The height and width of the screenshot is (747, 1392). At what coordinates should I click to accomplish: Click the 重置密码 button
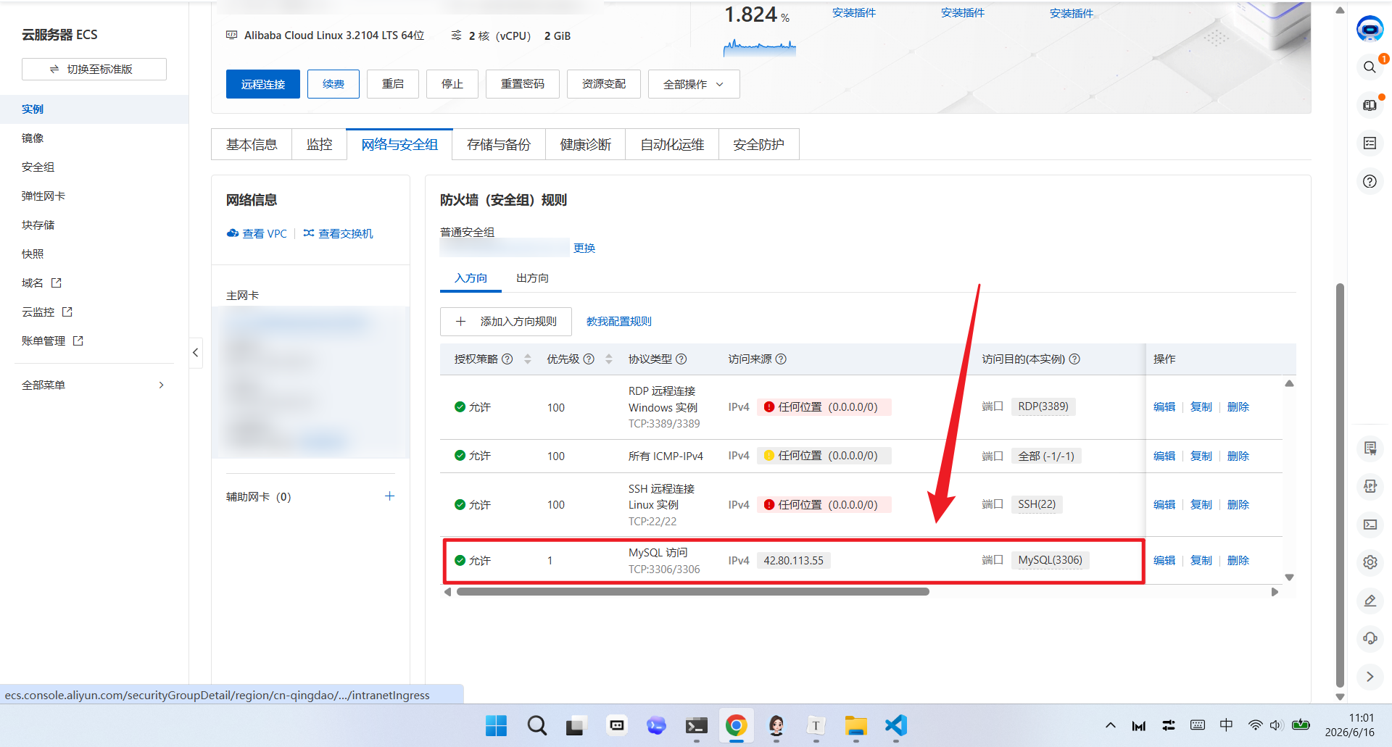click(x=523, y=84)
